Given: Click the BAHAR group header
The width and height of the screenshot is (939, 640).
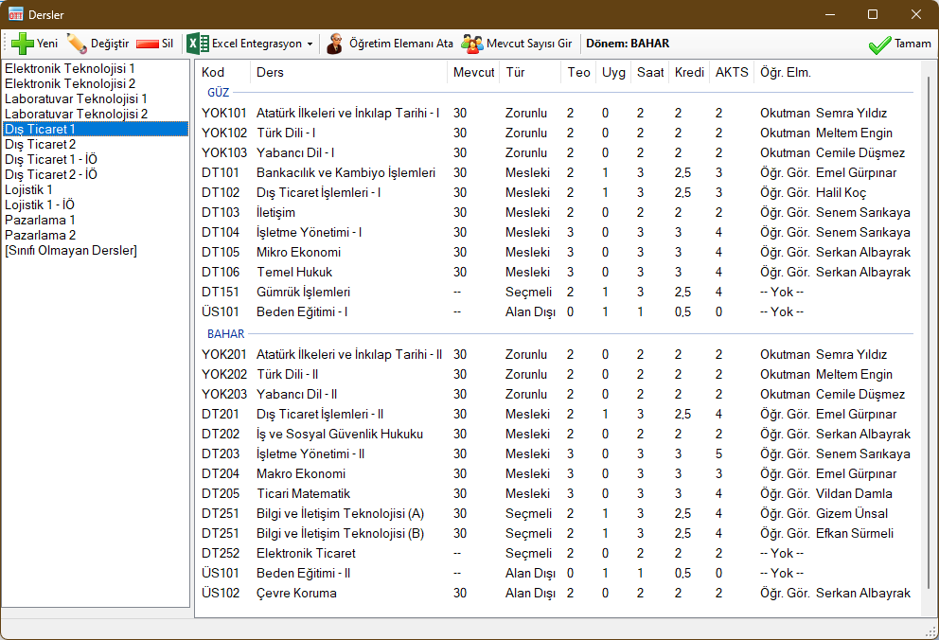Looking at the screenshot, I should [223, 334].
